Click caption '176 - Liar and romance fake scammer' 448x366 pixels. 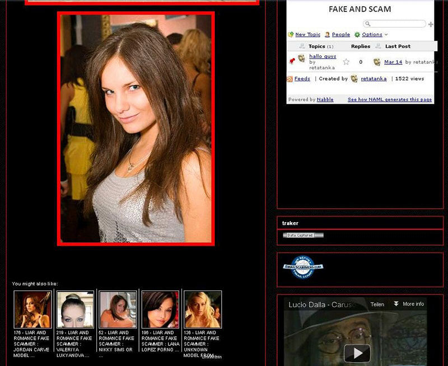(x=31, y=344)
